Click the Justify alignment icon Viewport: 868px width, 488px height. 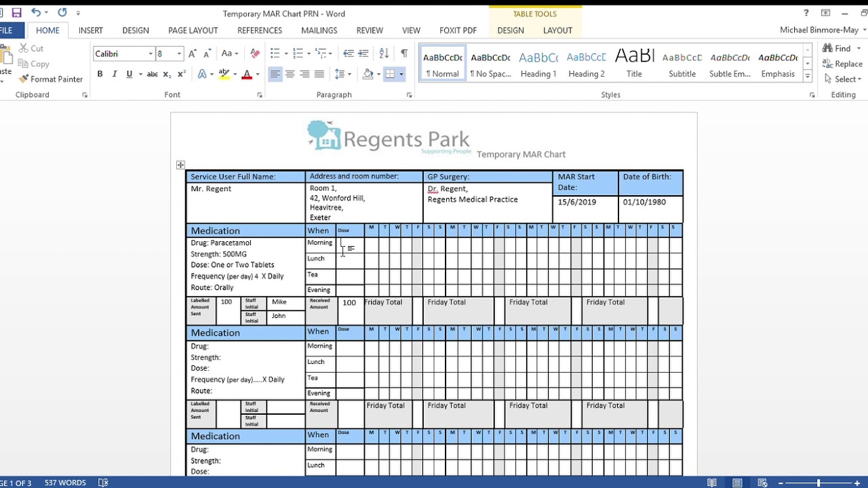click(x=319, y=74)
